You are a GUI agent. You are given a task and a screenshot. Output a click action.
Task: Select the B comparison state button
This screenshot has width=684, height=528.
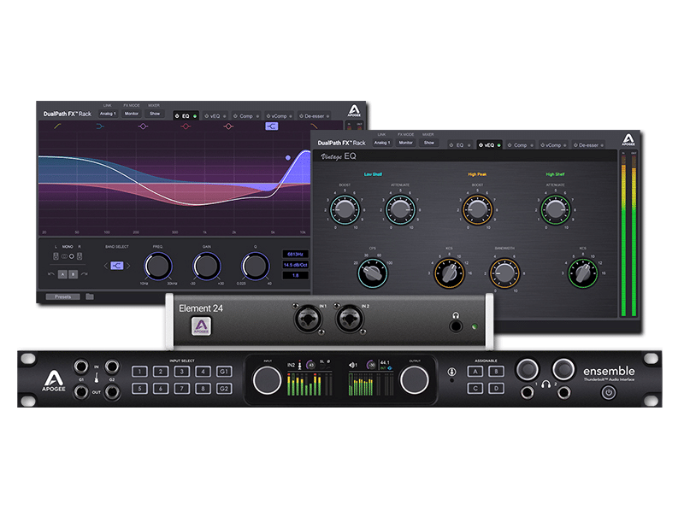click(x=74, y=274)
